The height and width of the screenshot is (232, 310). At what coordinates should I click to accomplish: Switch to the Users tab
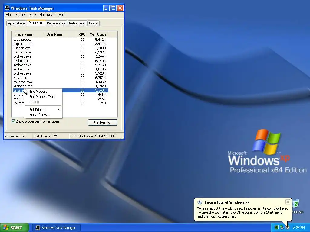(x=93, y=23)
